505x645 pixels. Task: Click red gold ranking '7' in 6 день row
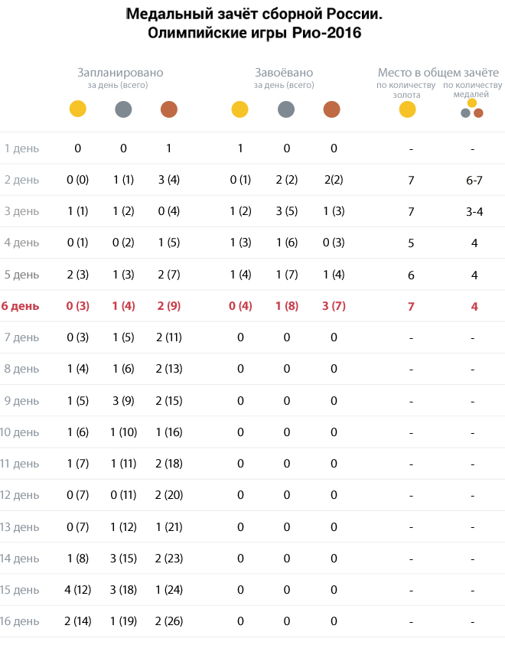pos(411,307)
